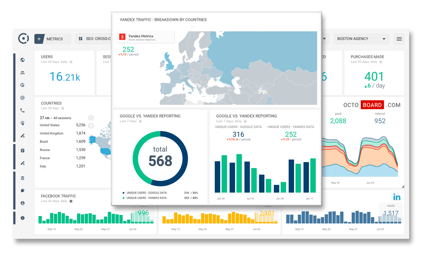The height and width of the screenshot is (256, 430).
Task: Click the Italy country row
Action: 63,166
